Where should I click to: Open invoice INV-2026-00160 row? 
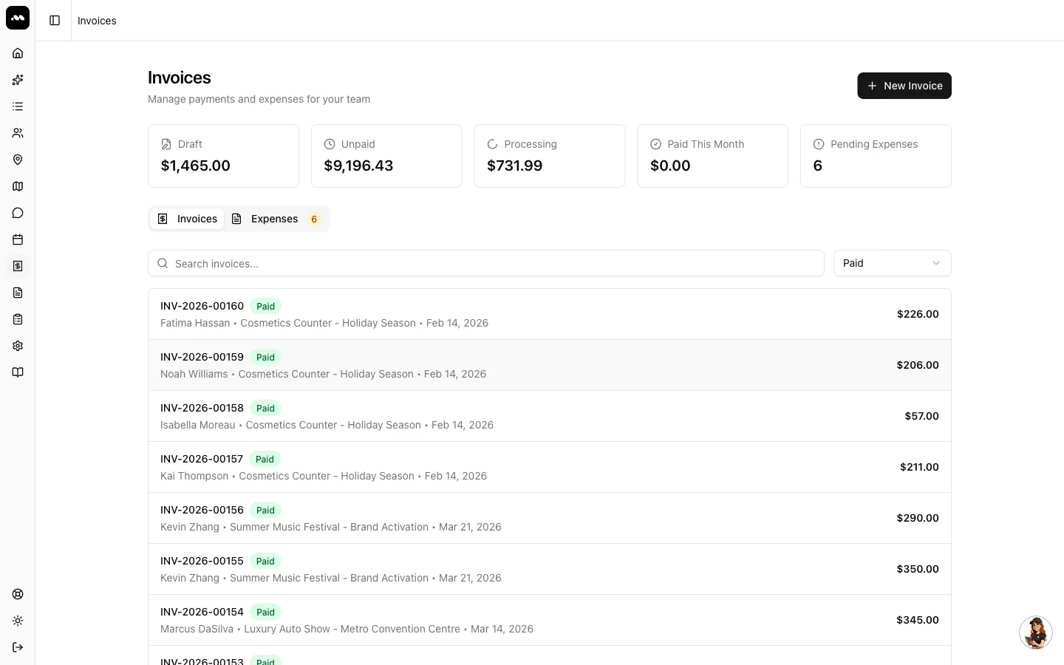coord(550,314)
